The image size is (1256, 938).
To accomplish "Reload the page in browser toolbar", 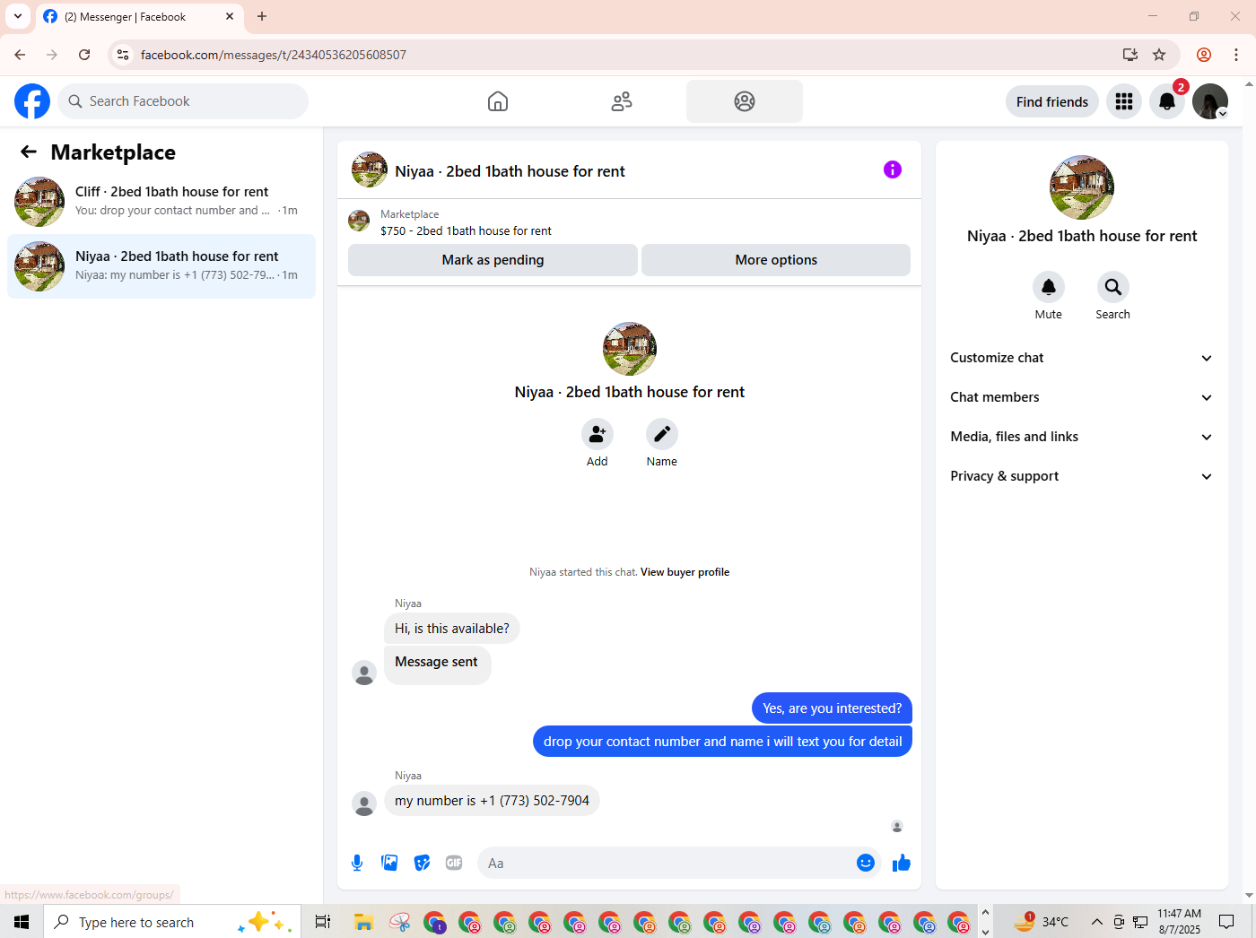I will [x=84, y=55].
